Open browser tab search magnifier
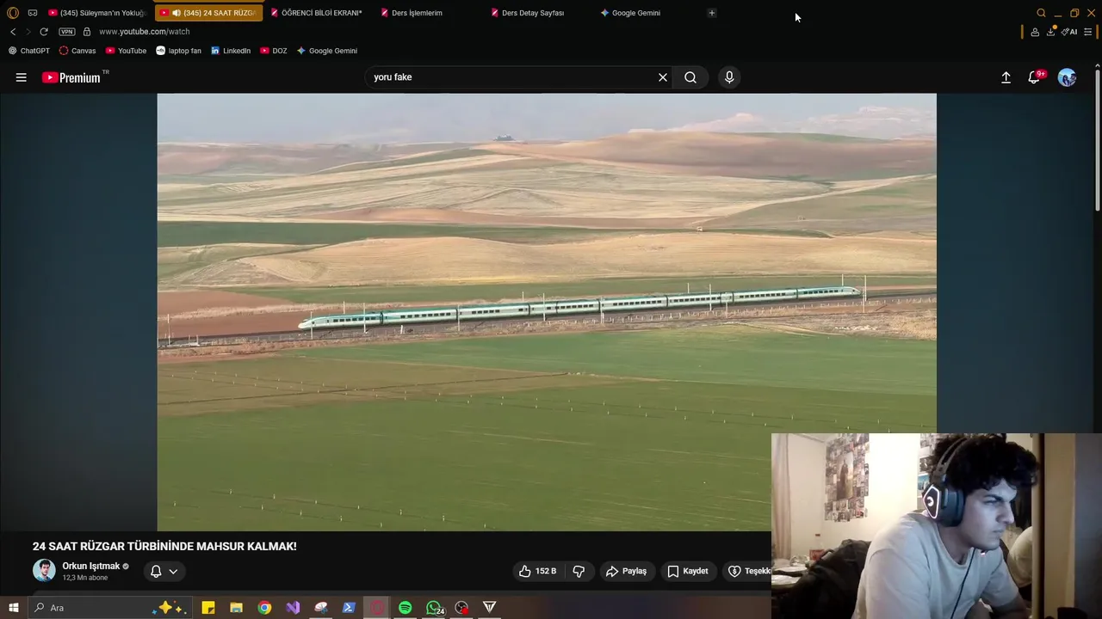This screenshot has width=1102, height=619. pyautogui.click(x=1041, y=13)
